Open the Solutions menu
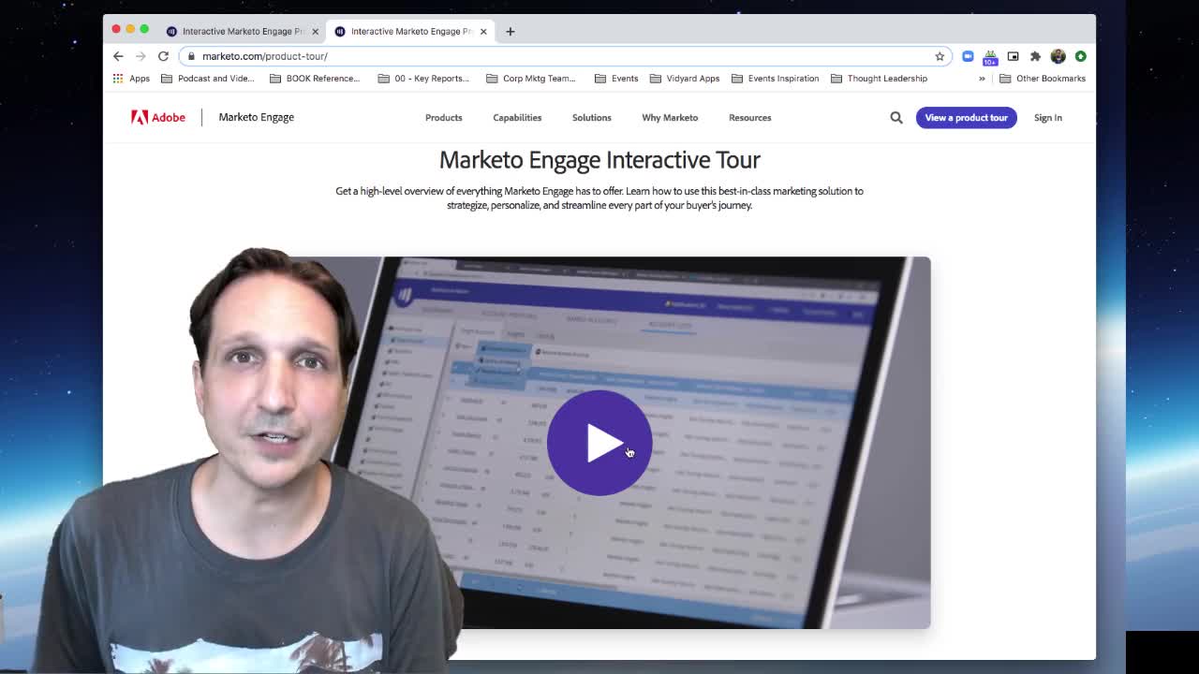 point(591,118)
